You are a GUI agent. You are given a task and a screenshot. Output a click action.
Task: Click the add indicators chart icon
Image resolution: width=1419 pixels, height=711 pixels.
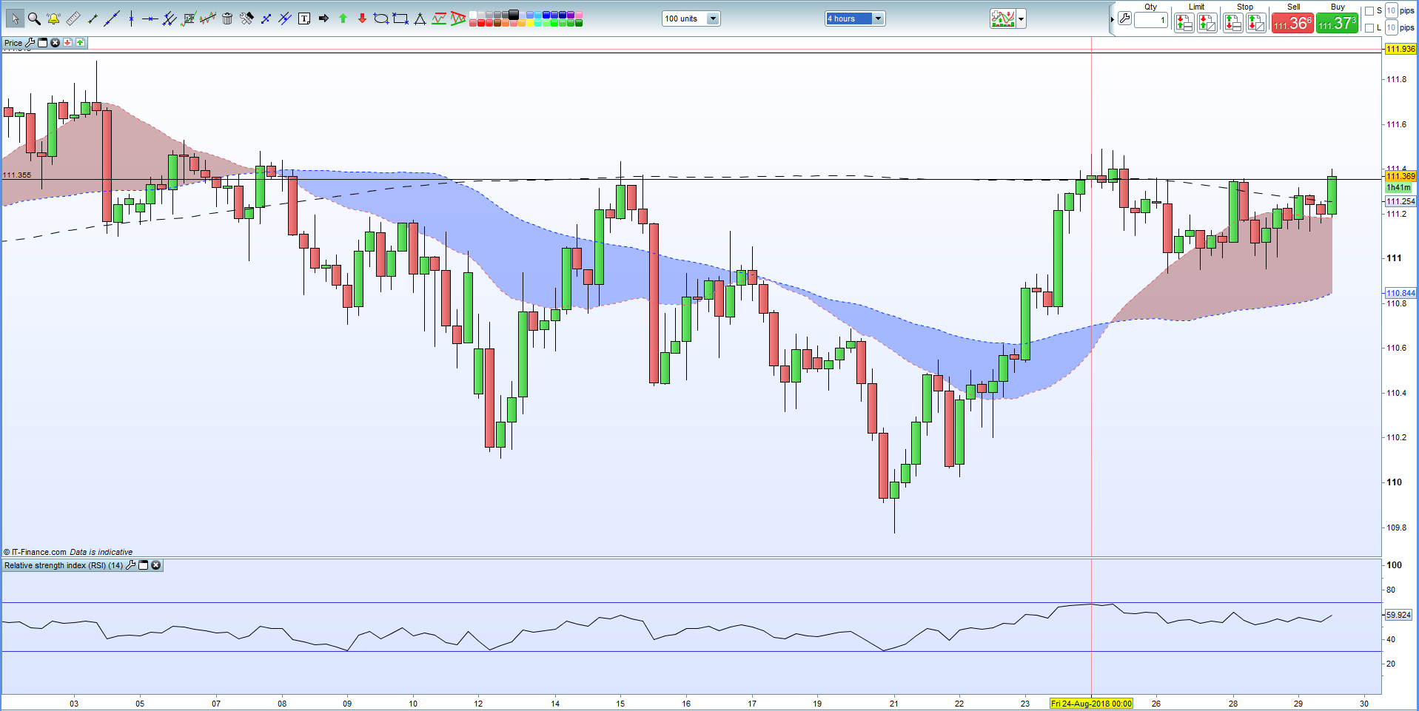click(x=1004, y=18)
